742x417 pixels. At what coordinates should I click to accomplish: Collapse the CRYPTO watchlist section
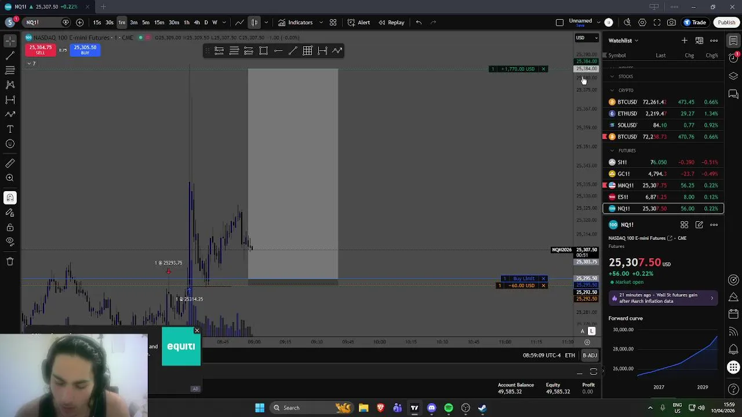pos(612,90)
